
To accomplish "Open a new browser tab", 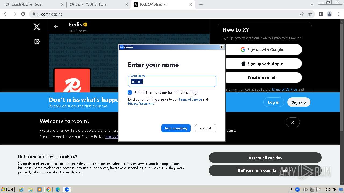I will 201,5.
